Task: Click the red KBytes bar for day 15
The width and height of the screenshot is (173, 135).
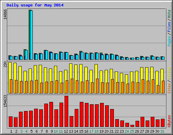Action: point(81,114)
